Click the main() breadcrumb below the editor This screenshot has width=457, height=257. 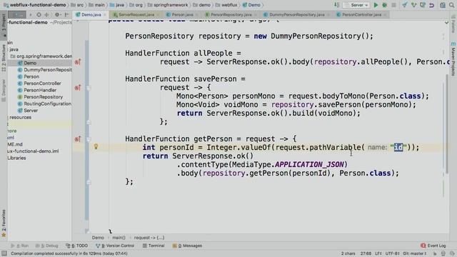(x=119, y=238)
